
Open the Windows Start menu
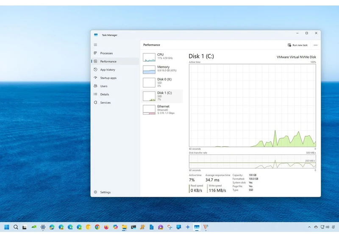7,227
